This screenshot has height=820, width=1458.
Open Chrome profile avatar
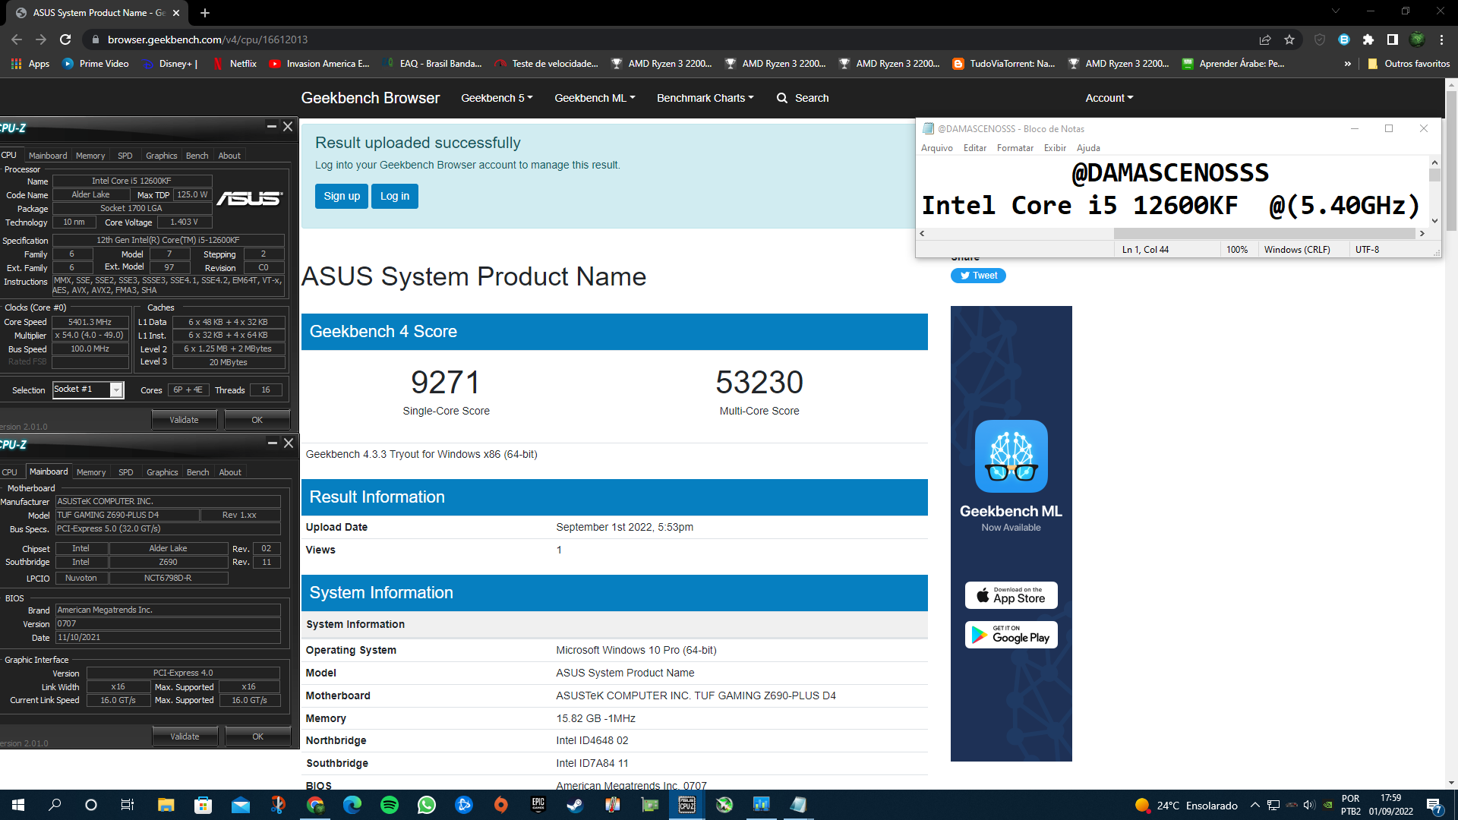click(x=1417, y=39)
